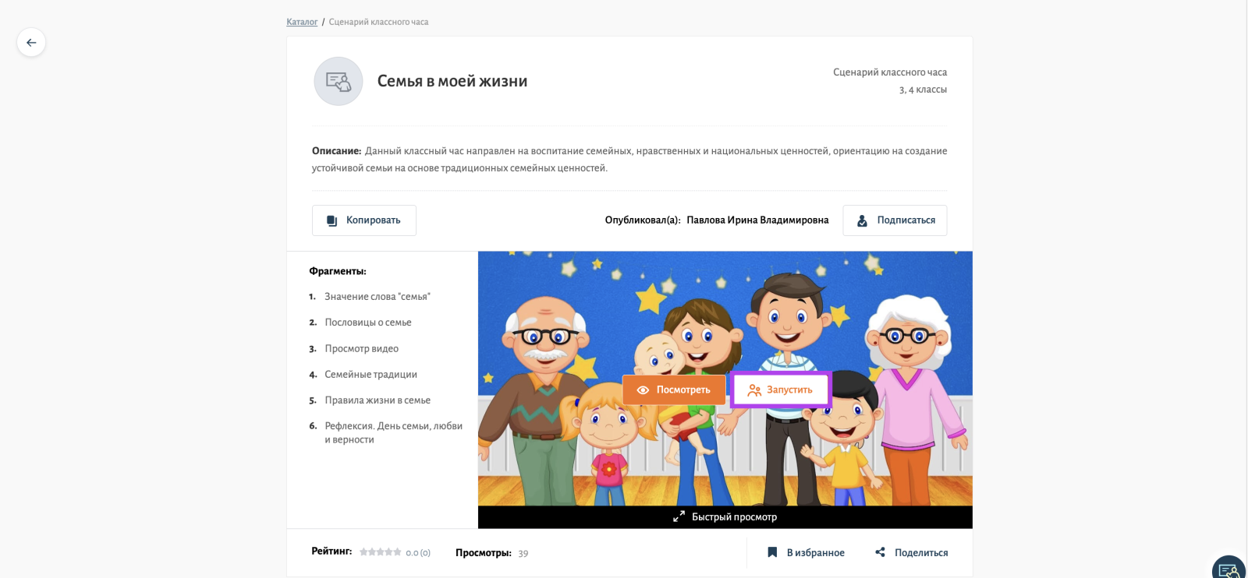Click the 3, 4 классы label

click(x=923, y=90)
